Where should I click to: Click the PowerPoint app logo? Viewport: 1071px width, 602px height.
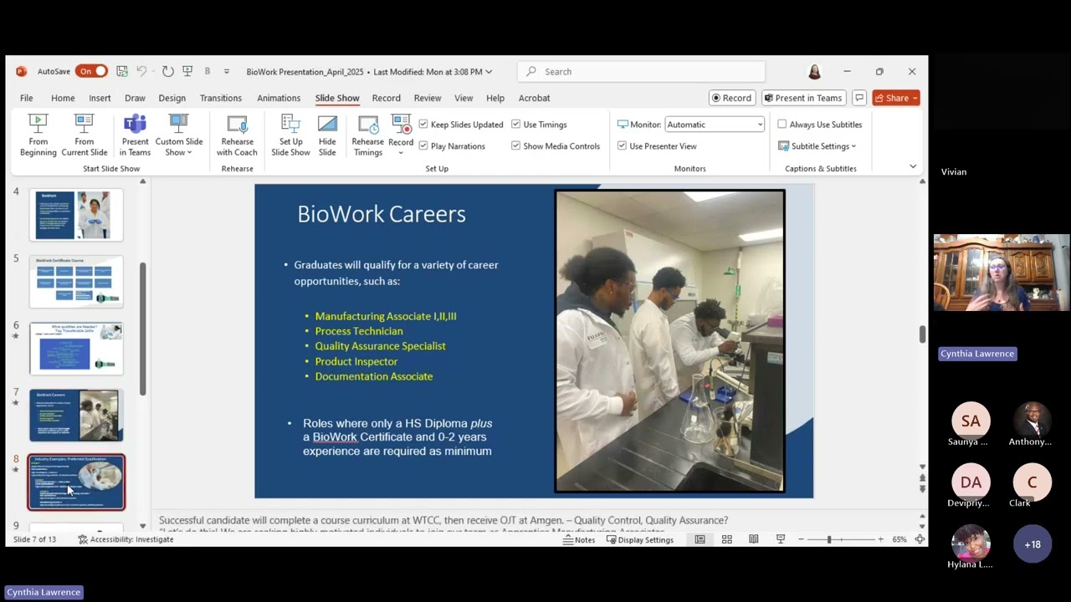click(21, 71)
